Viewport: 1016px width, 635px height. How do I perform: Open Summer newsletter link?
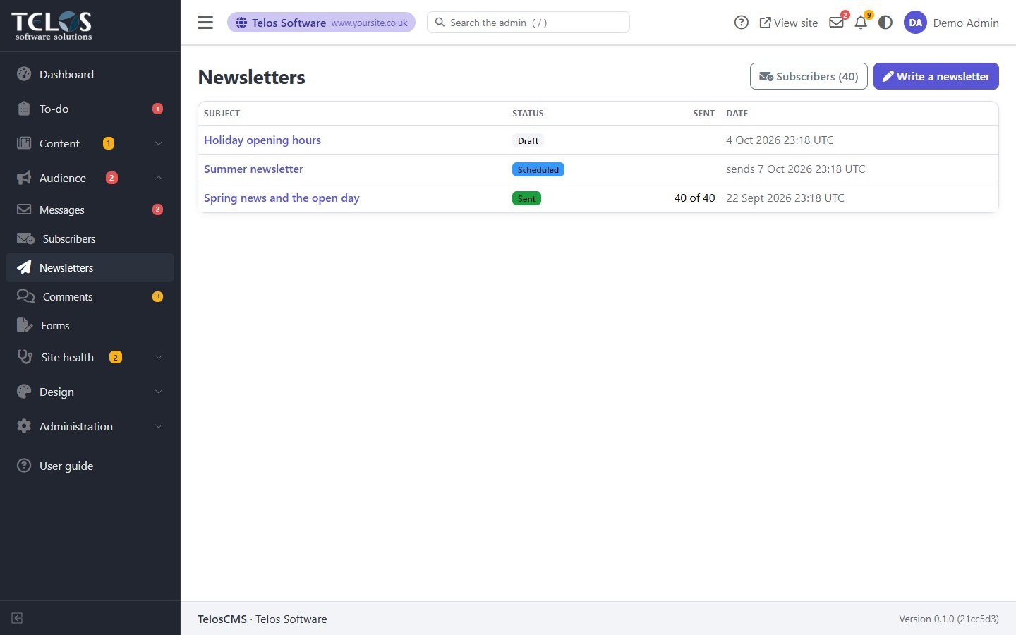tap(253, 169)
